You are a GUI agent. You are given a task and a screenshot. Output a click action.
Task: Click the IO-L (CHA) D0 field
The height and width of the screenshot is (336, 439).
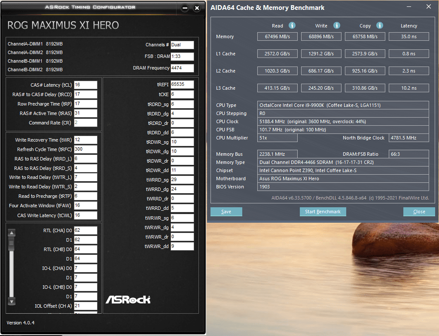tap(85, 268)
